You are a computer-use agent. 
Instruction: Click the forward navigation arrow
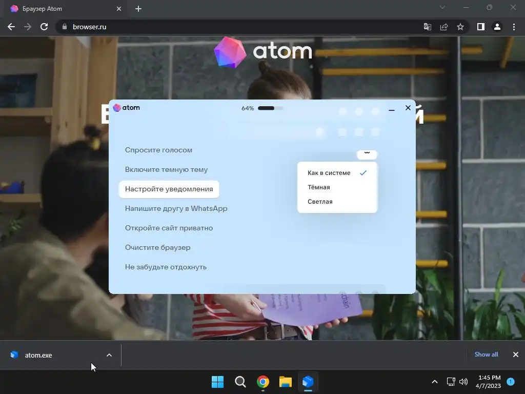pos(28,27)
